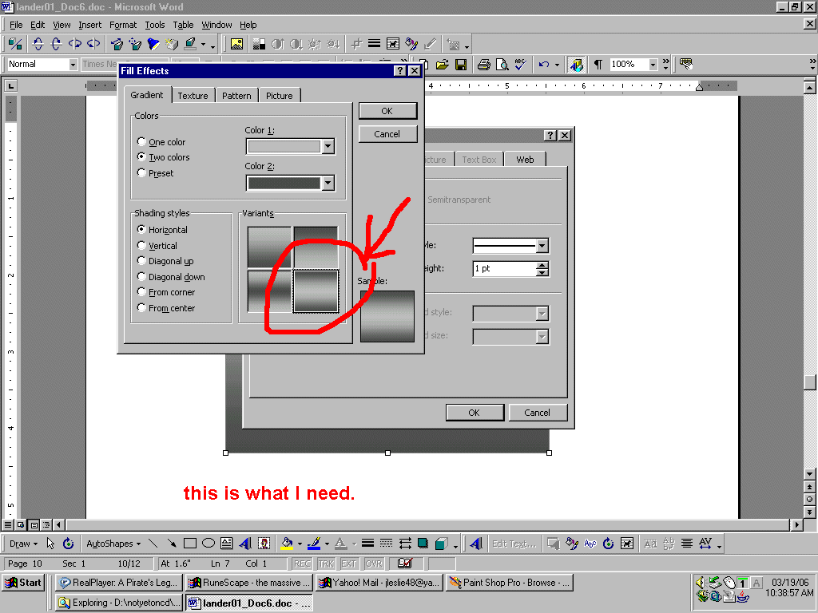Confirm Fill Effects with OK

[387, 111]
